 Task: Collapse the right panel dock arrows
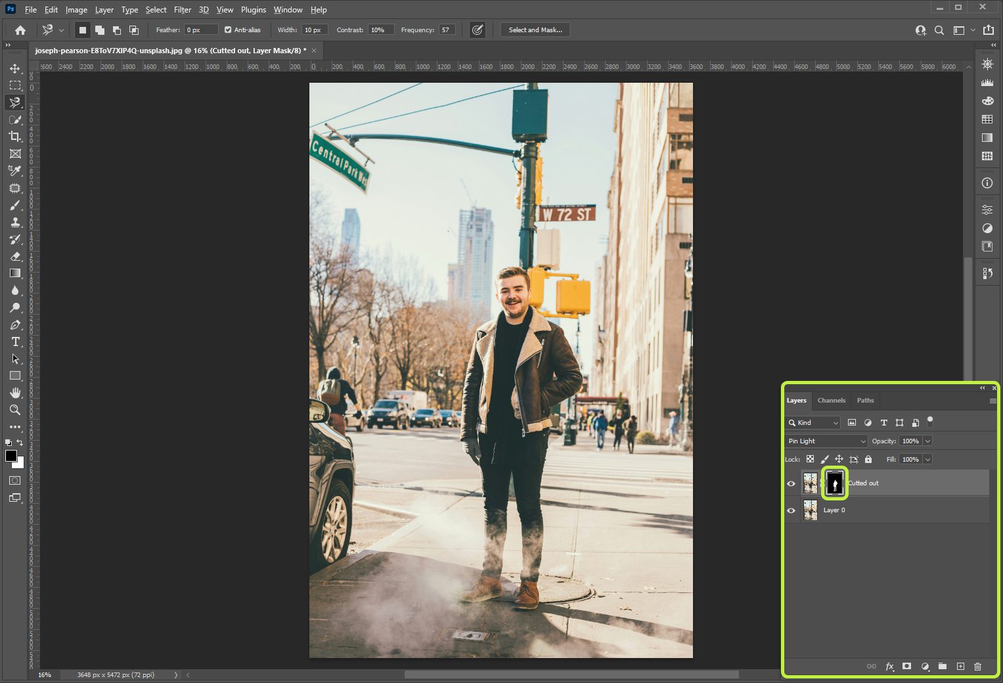coord(994,45)
